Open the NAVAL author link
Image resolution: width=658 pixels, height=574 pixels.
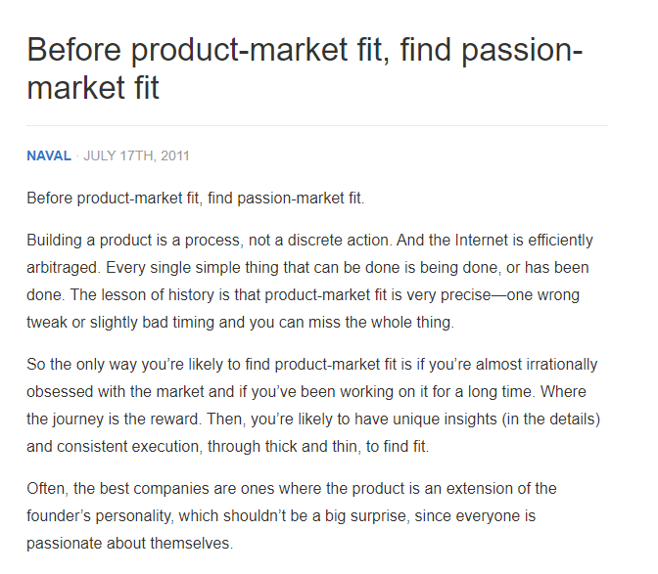tap(49, 155)
